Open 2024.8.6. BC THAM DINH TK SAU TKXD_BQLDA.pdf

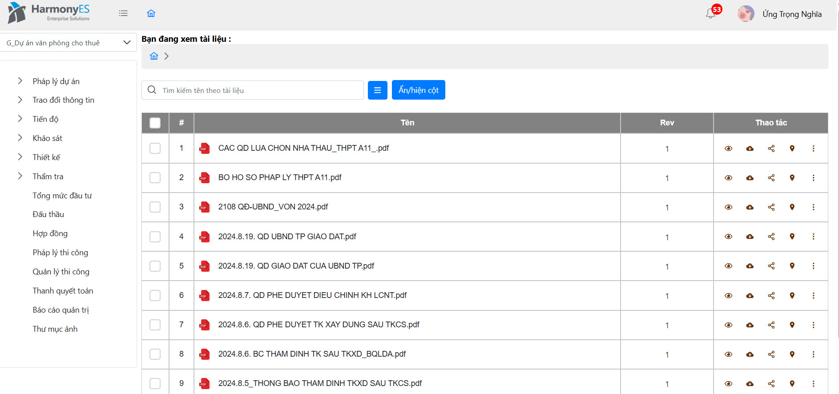[x=312, y=354]
